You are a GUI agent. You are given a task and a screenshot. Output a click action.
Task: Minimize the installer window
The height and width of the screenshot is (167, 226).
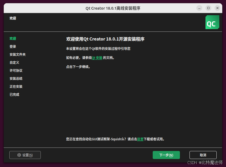pos(199,8)
